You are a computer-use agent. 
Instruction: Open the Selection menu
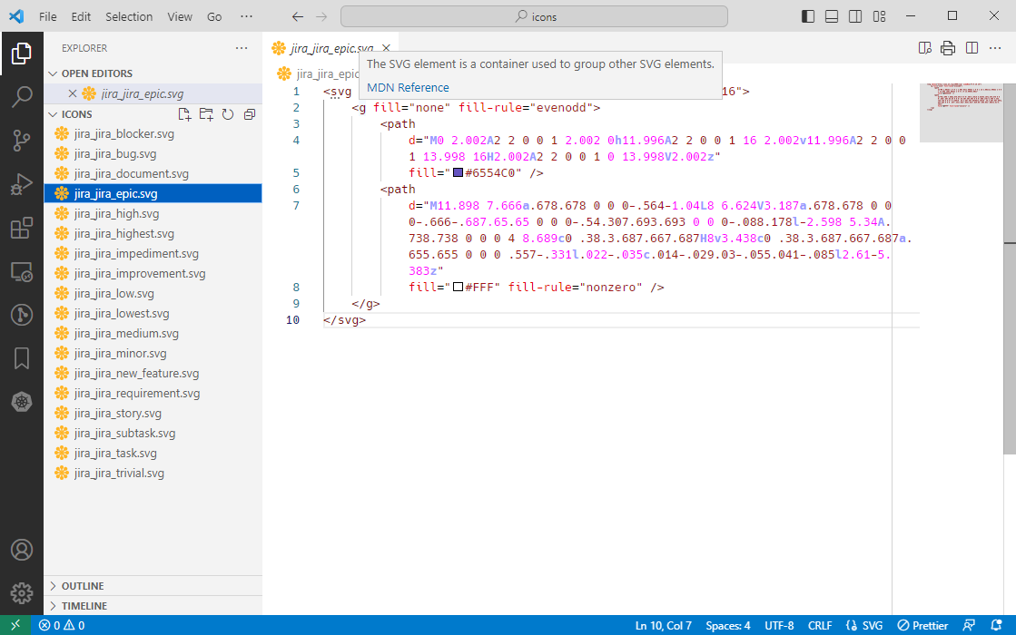[x=129, y=17]
